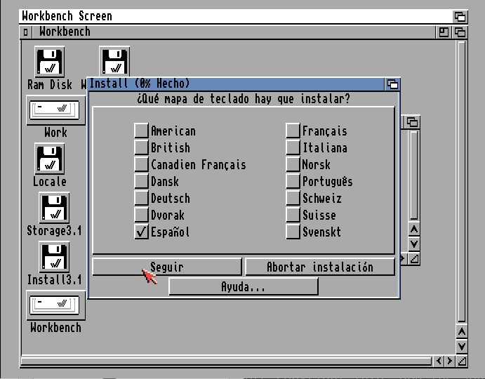Check the American keymap checkbox
This screenshot has width=485, height=379.
click(x=141, y=131)
